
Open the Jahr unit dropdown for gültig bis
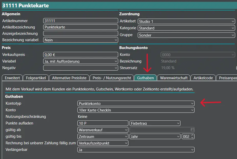155,136
